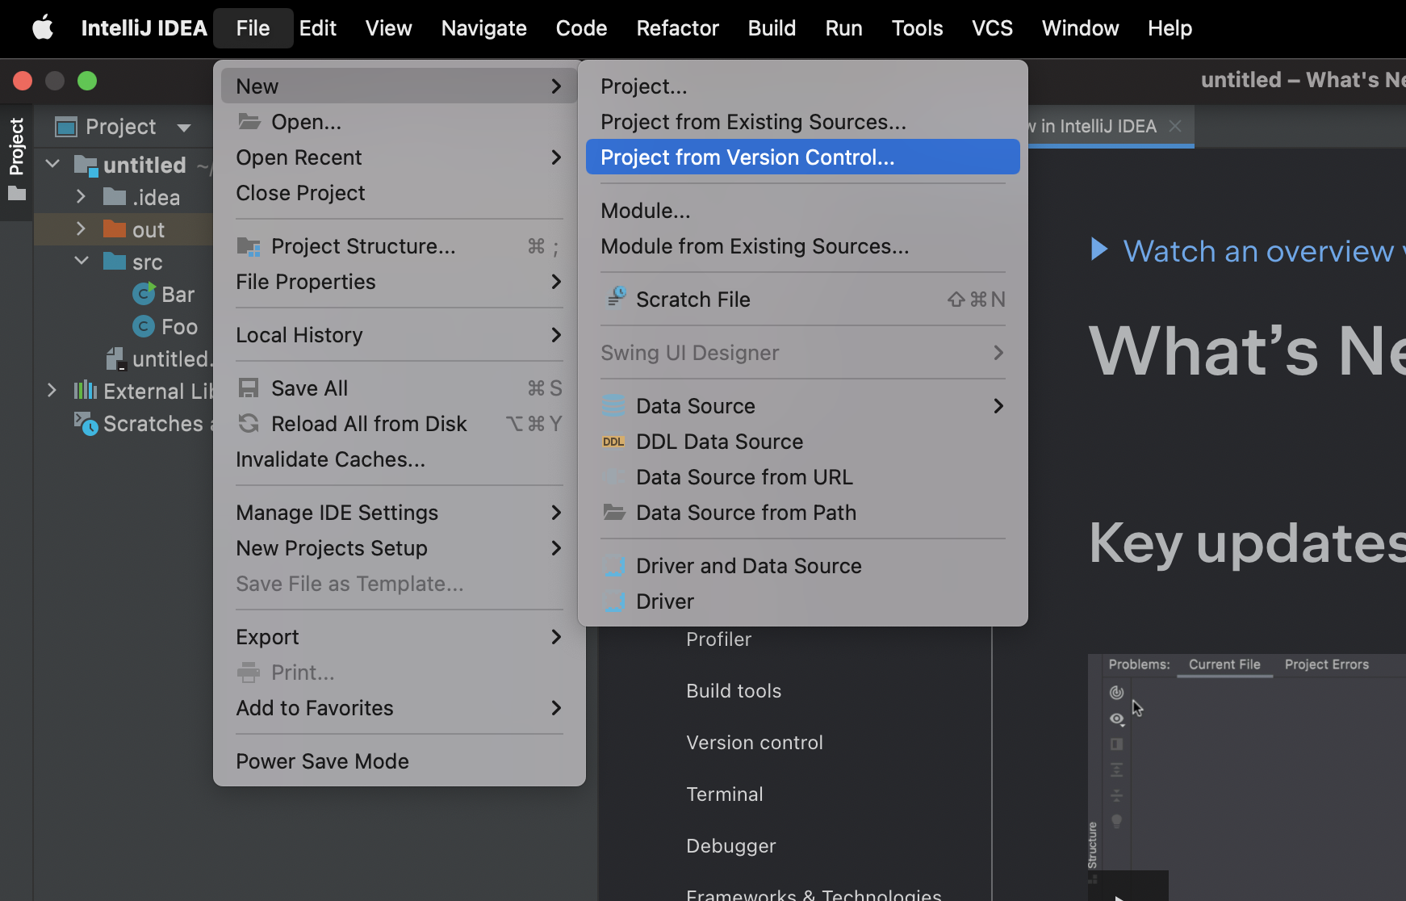Click the DDL Data Source icon
Viewport: 1406px width, 901px height.
(613, 442)
